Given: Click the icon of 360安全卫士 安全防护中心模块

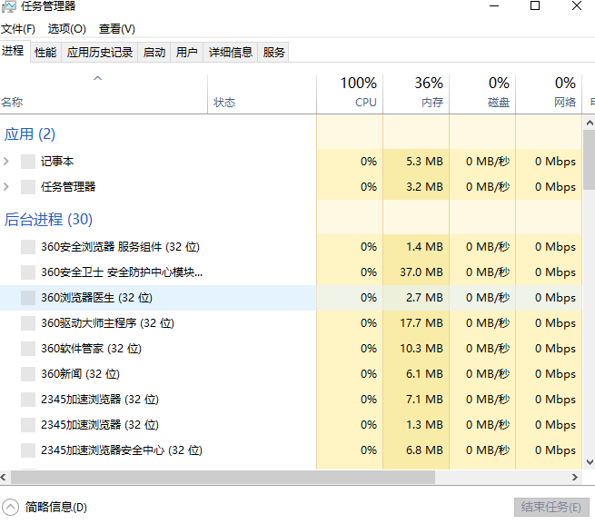Looking at the screenshot, I should click(28, 272).
